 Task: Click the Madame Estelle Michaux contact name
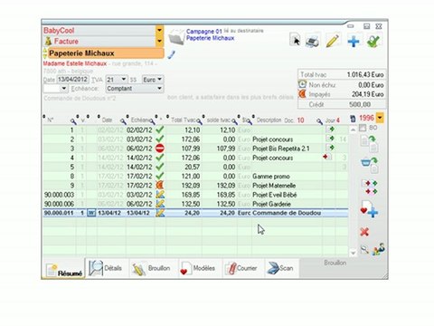pyautogui.click(x=75, y=63)
